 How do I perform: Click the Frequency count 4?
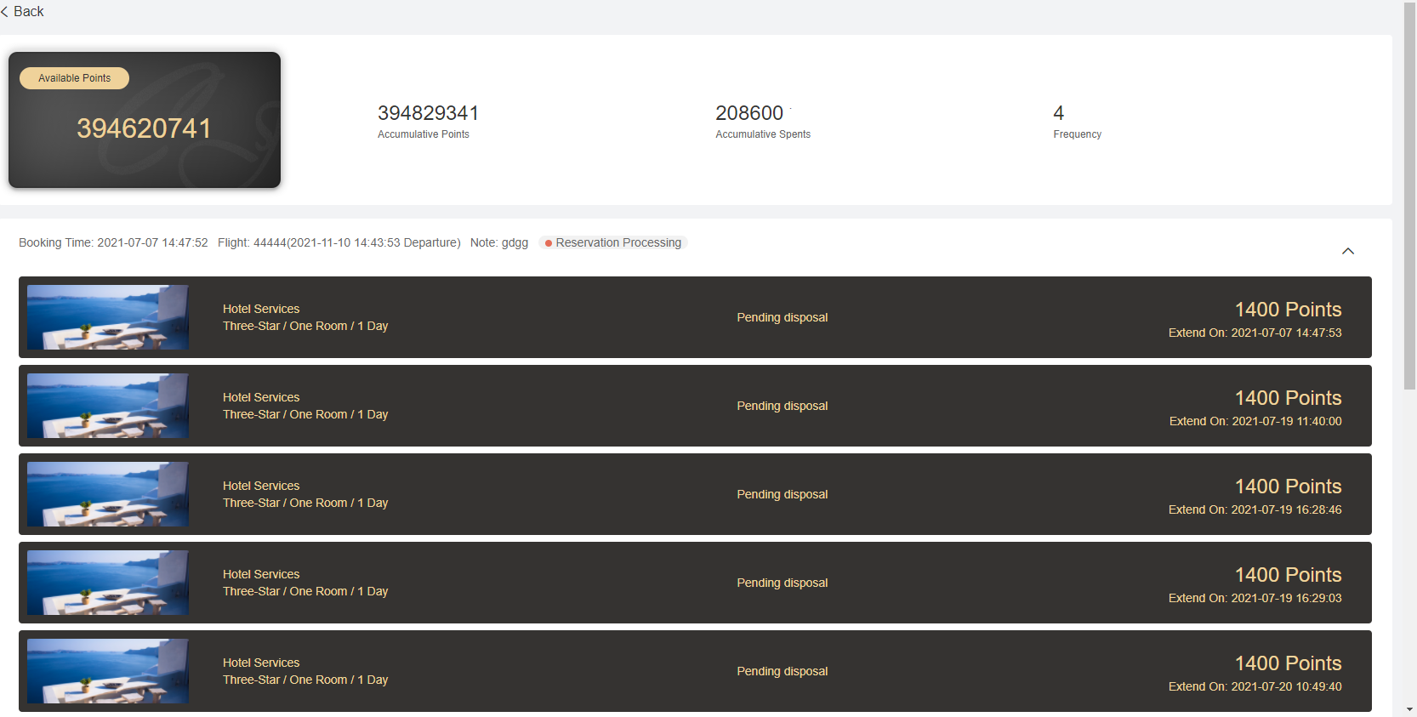click(x=1058, y=113)
